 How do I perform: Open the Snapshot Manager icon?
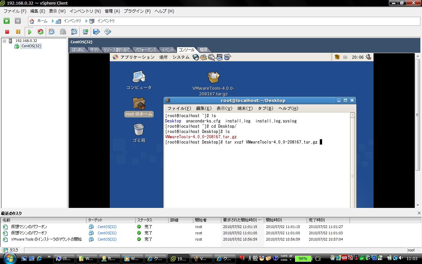(74, 32)
